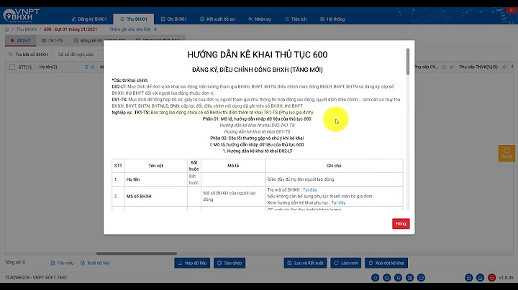
Task: Click the 'Tại đây' appendix guide link
Action: tap(338, 202)
